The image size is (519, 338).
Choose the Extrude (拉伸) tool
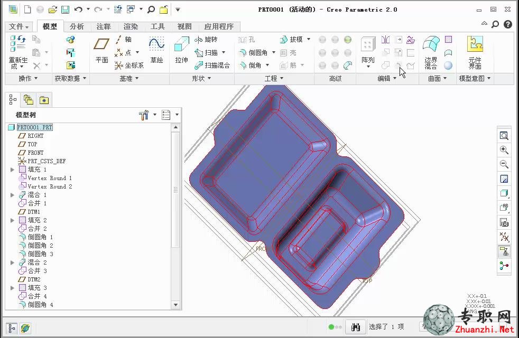pos(181,50)
